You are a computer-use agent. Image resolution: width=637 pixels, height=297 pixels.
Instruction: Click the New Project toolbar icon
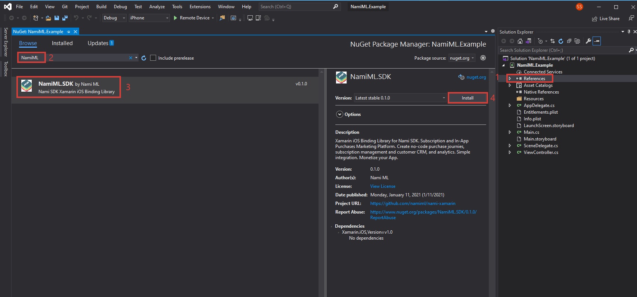coord(36,18)
